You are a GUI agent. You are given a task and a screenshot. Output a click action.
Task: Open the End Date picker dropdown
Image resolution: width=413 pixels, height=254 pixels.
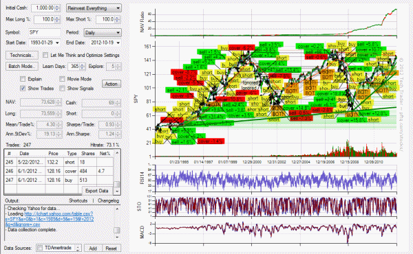[x=118, y=43]
